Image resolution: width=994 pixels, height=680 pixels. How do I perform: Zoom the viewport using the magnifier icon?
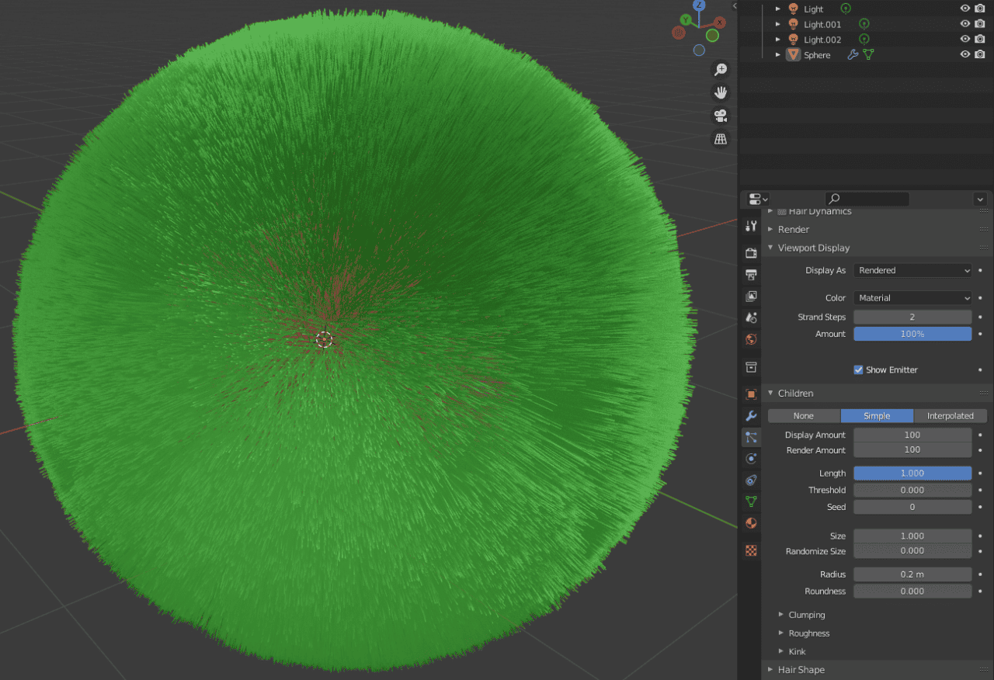(721, 69)
